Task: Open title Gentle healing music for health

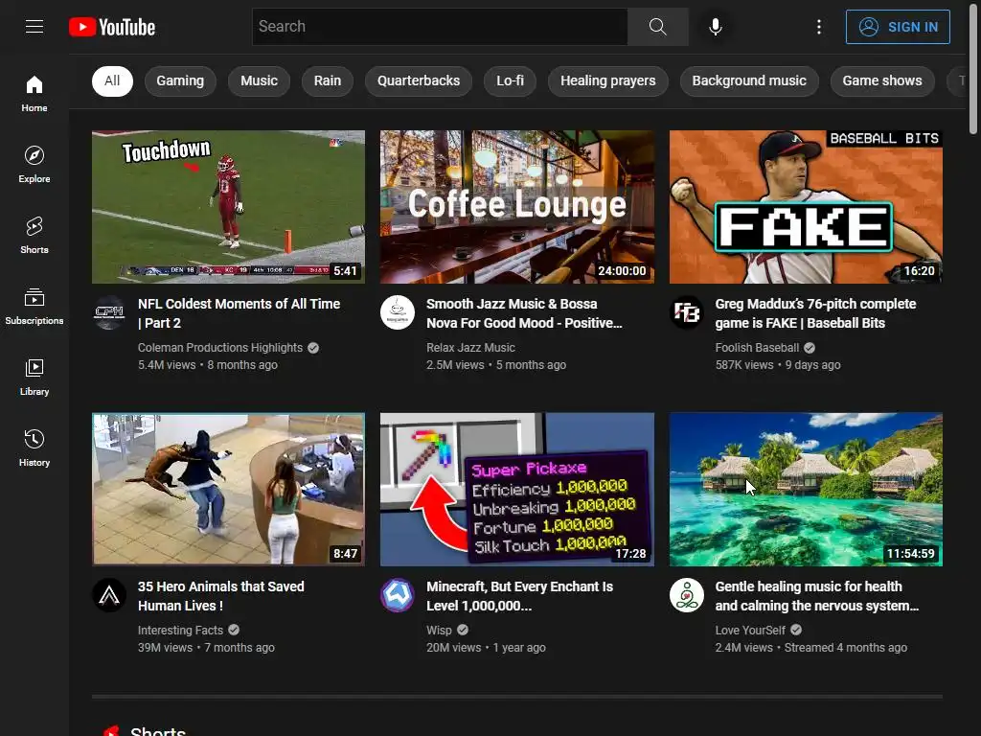Action: coord(817,596)
